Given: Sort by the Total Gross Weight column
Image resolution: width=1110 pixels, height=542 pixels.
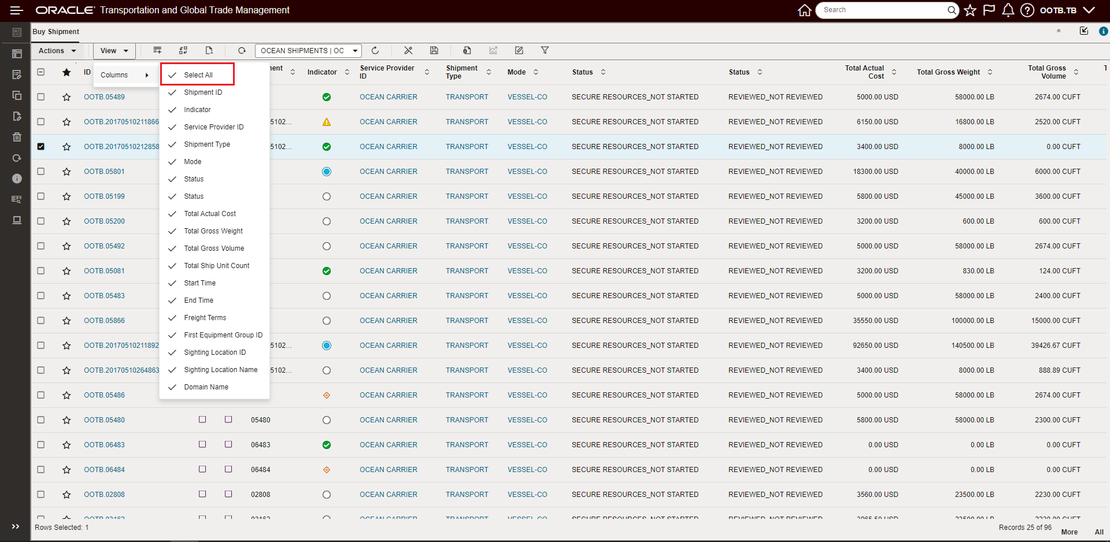Looking at the screenshot, I should (990, 72).
